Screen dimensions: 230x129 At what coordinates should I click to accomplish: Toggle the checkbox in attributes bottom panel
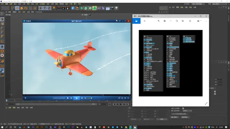tap(183, 108)
